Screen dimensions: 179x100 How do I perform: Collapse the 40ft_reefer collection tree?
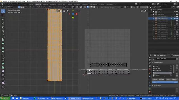click(152, 14)
